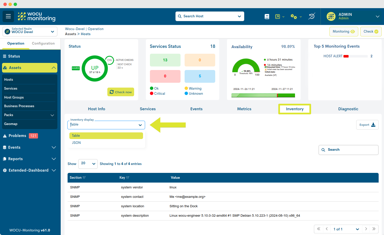Viewport: 384px width, 235px height.
Task: Click the Status list icon in sidebar
Action: pyautogui.click(x=5, y=56)
